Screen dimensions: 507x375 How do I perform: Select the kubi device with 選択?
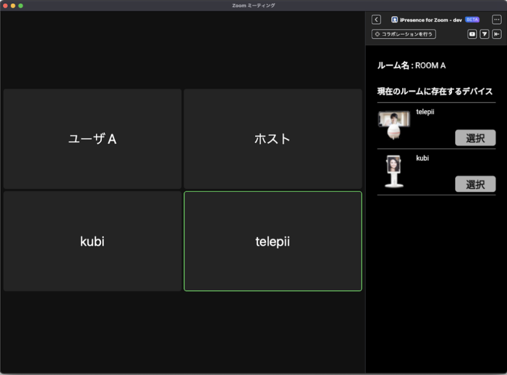click(x=475, y=184)
